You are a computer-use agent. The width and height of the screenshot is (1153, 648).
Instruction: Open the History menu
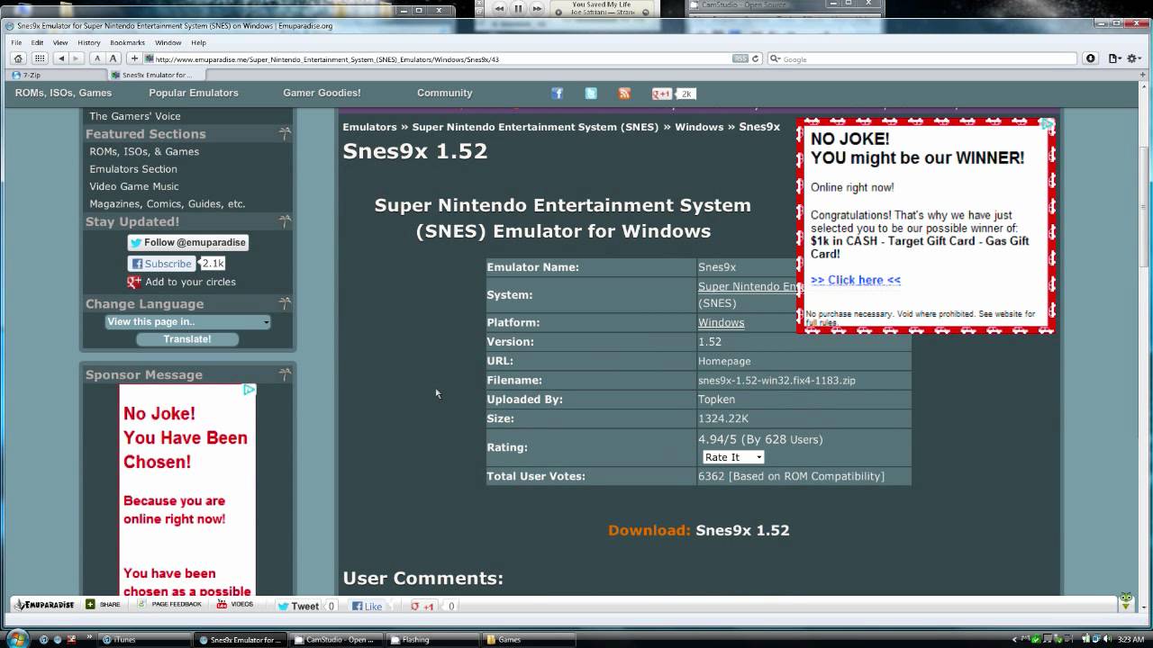[x=89, y=42]
